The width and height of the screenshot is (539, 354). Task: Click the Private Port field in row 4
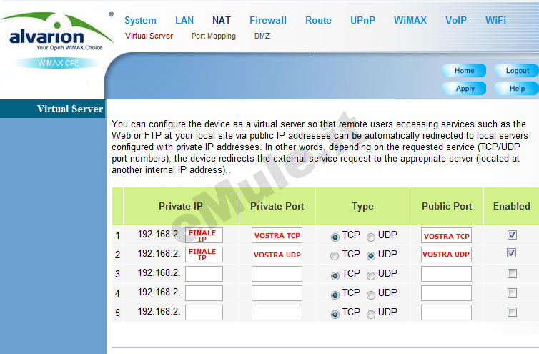click(277, 293)
